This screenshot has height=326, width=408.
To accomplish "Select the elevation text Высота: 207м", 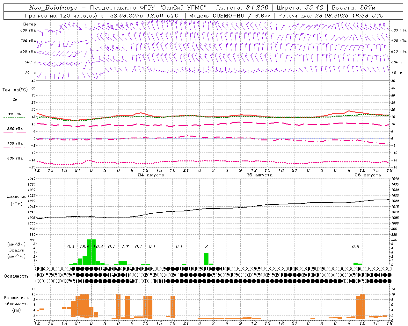I will tap(354, 8).
